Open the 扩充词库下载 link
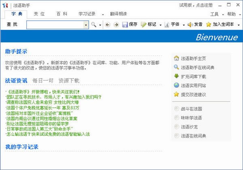The height and width of the screenshot is (170, 243). point(194,76)
